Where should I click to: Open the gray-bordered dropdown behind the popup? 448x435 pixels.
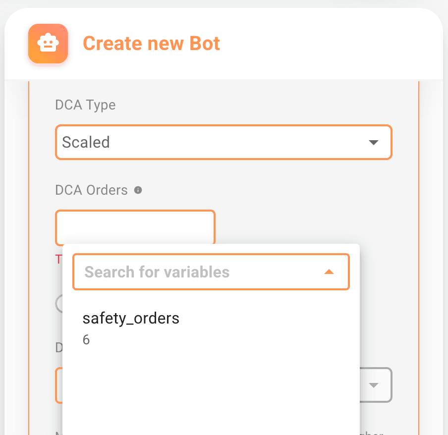(x=376, y=385)
